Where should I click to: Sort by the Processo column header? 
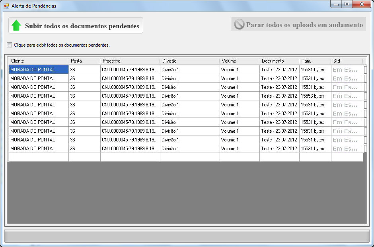tap(130, 61)
